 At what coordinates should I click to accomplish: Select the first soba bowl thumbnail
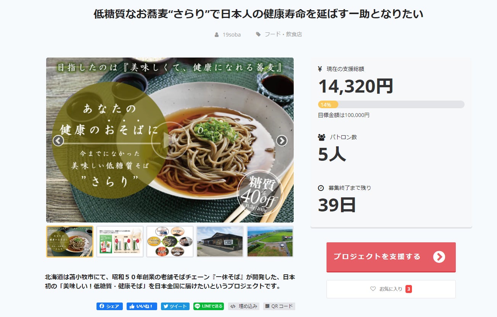(x=70, y=242)
